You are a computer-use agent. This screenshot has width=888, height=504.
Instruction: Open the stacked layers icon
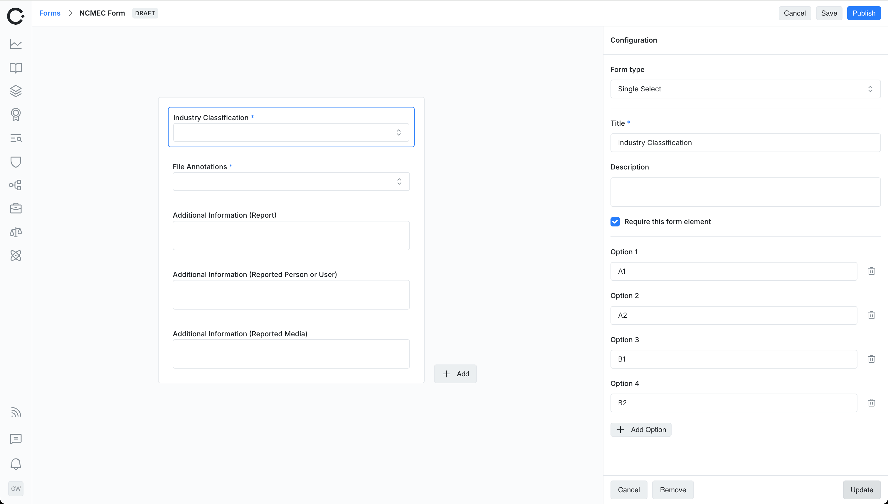(x=16, y=91)
